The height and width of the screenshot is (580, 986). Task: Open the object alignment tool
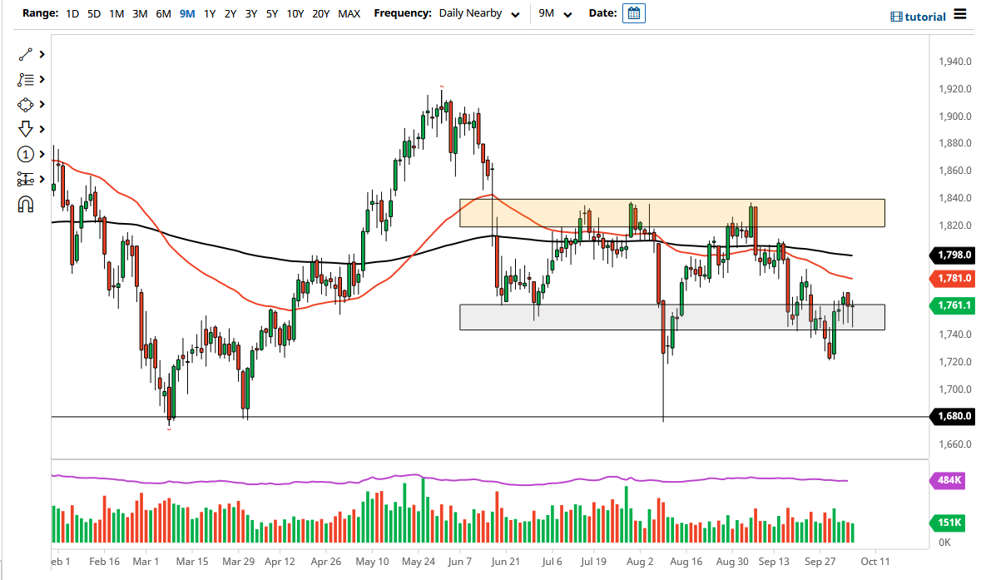(25, 179)
